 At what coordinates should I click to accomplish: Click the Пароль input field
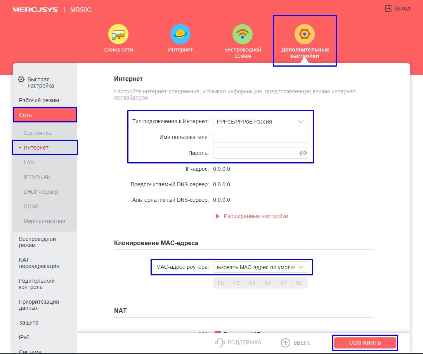coord(255,153)
